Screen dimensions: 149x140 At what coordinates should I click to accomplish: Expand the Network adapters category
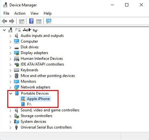pos(10,87)
